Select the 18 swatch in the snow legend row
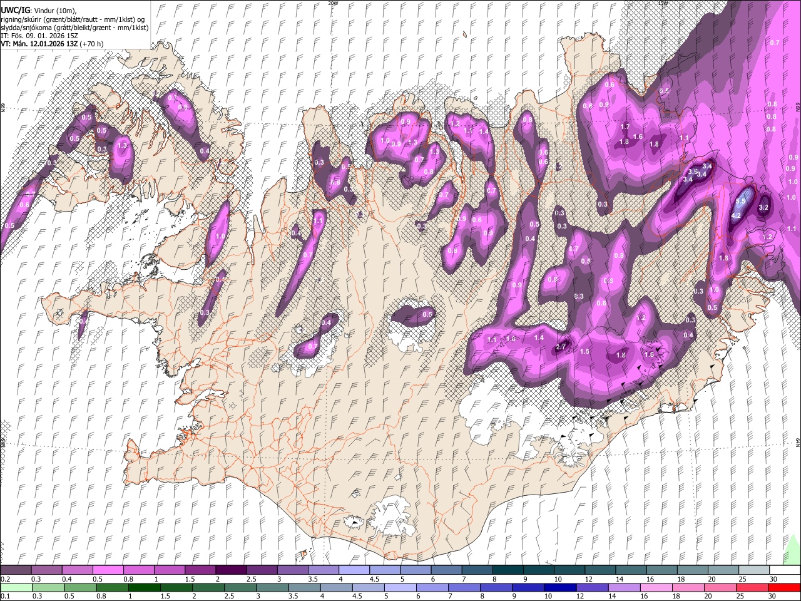The image size is (801, 601). 692,570
